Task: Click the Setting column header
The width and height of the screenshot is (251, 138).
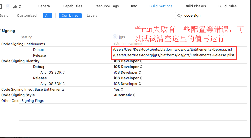Action: point(27,37)
